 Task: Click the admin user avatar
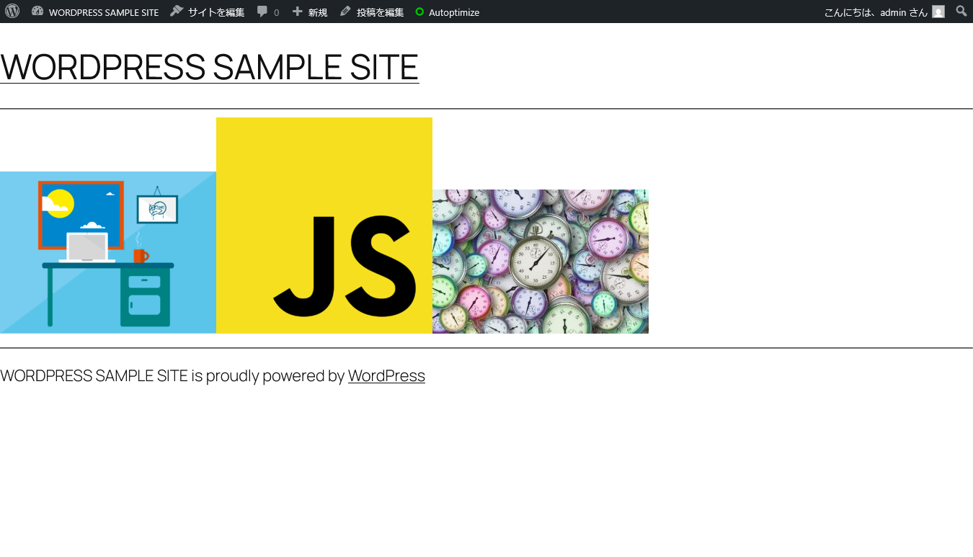(x=938, y=12)
